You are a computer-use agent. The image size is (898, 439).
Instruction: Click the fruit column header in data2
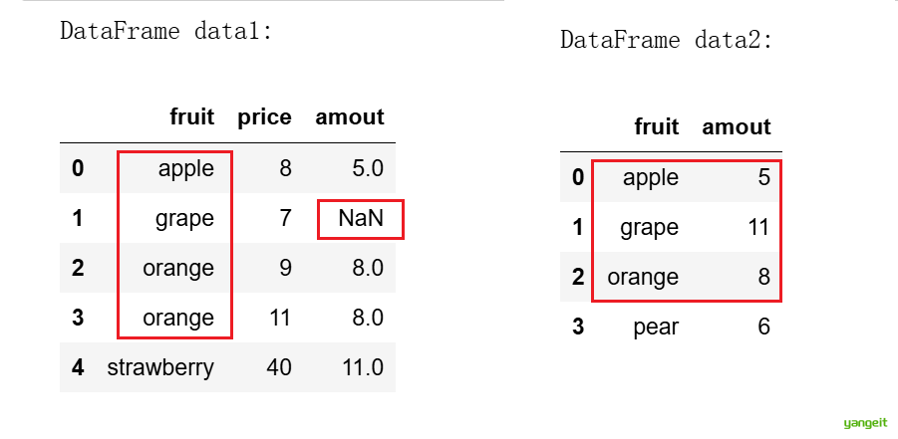pos(656,127)
